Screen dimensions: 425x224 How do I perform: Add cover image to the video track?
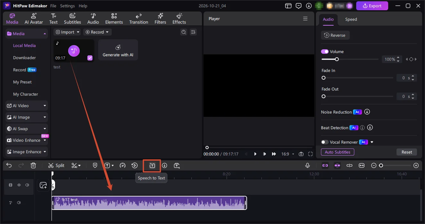tap(43, 185)
